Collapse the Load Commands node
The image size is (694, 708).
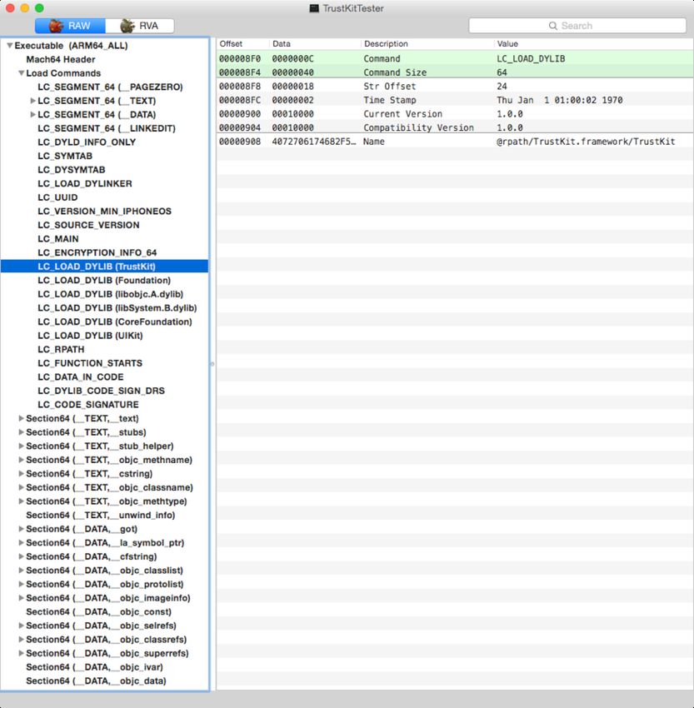click(x=21, y=73)
